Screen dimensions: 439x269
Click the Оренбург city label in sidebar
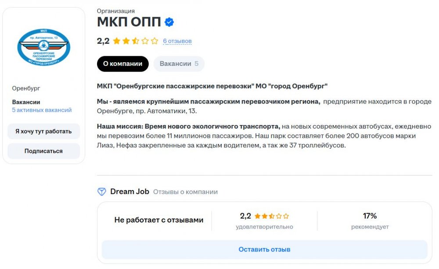(26, 89)
